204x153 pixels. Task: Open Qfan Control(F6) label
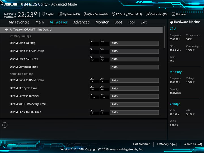(98, 14)
